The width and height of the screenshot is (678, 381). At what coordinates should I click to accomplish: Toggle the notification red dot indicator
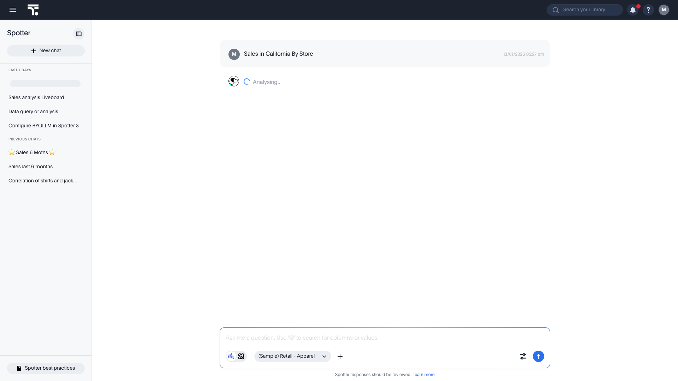(638, 6)
